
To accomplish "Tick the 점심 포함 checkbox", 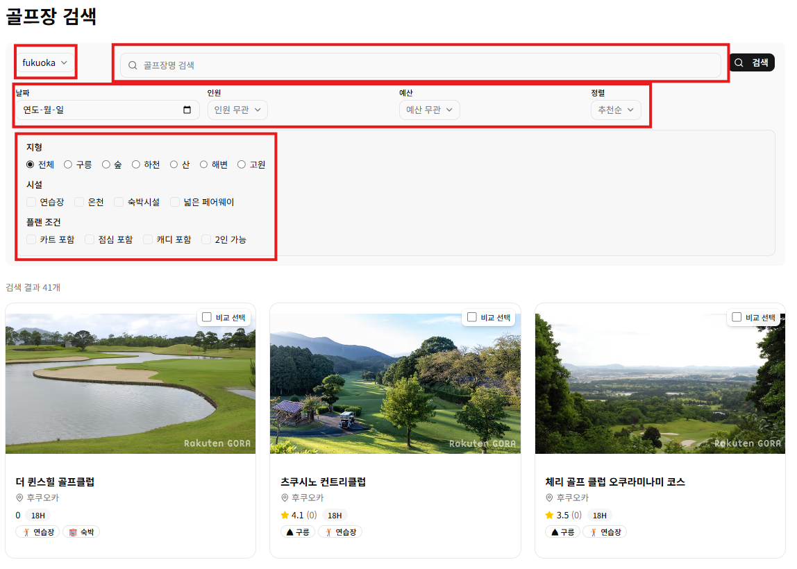I will point(90,239).
